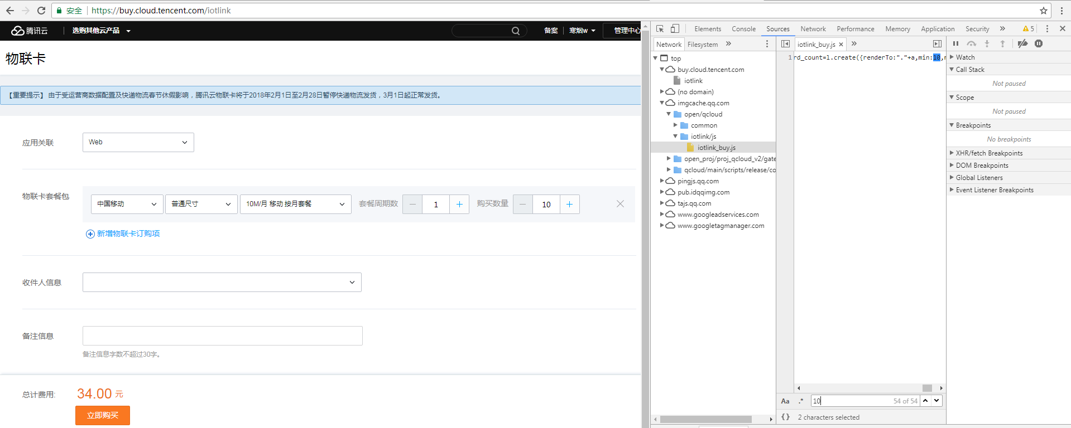This screenshot has height=428, width=1071.
Task: Open the Performance panel
Action: point(856,29)
